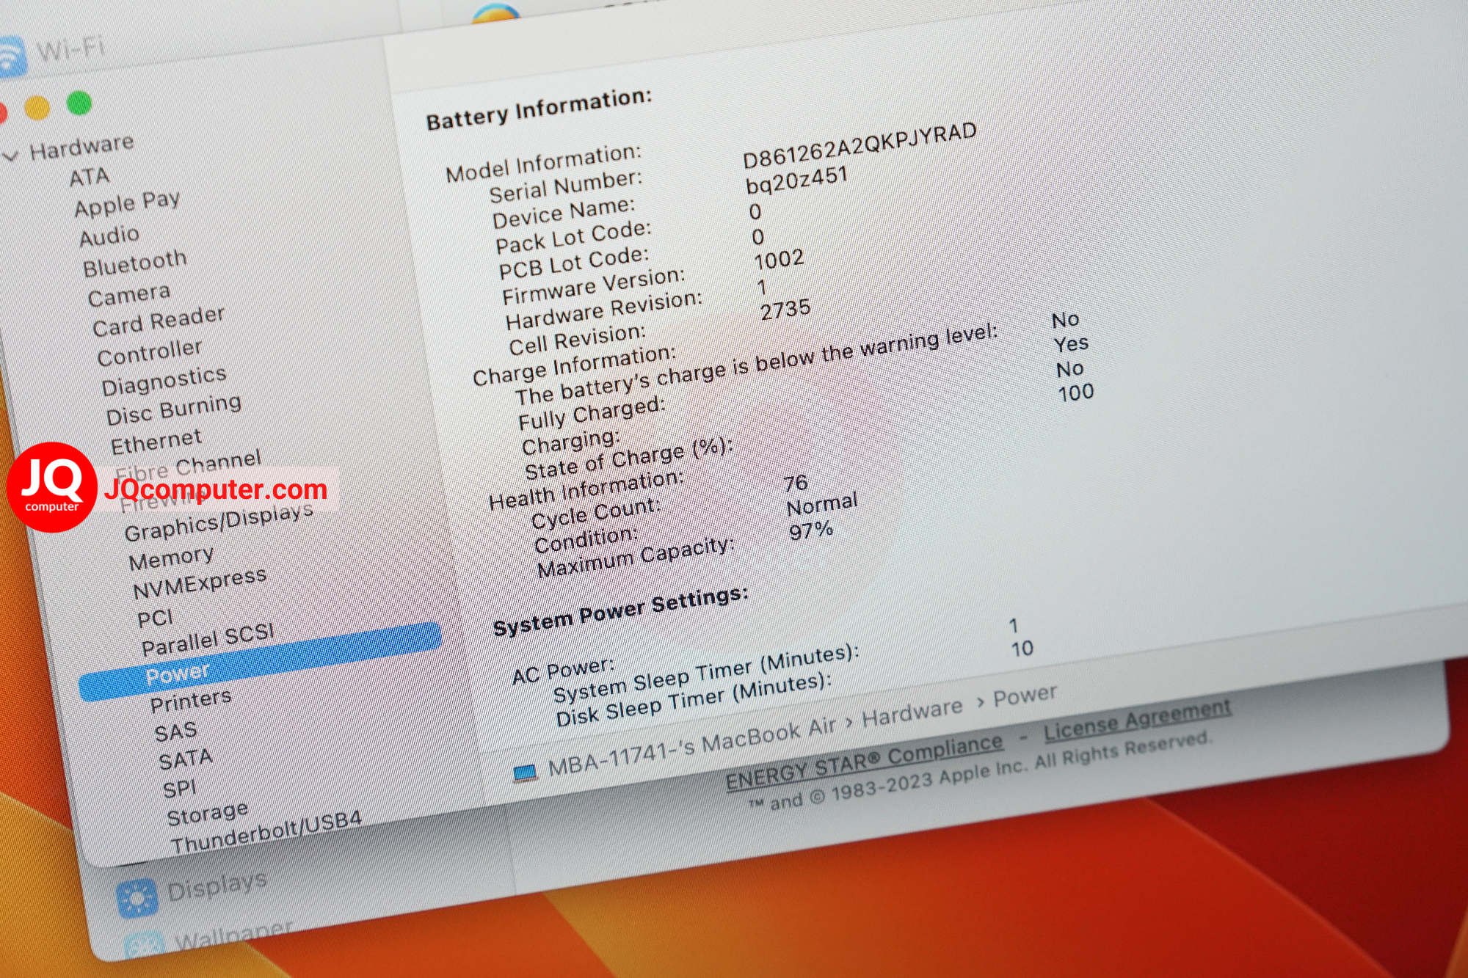Screen dimensions: 1468x978
Task: Open Wi-Fi in background Settings window
Action: click(x=71, y=51)
